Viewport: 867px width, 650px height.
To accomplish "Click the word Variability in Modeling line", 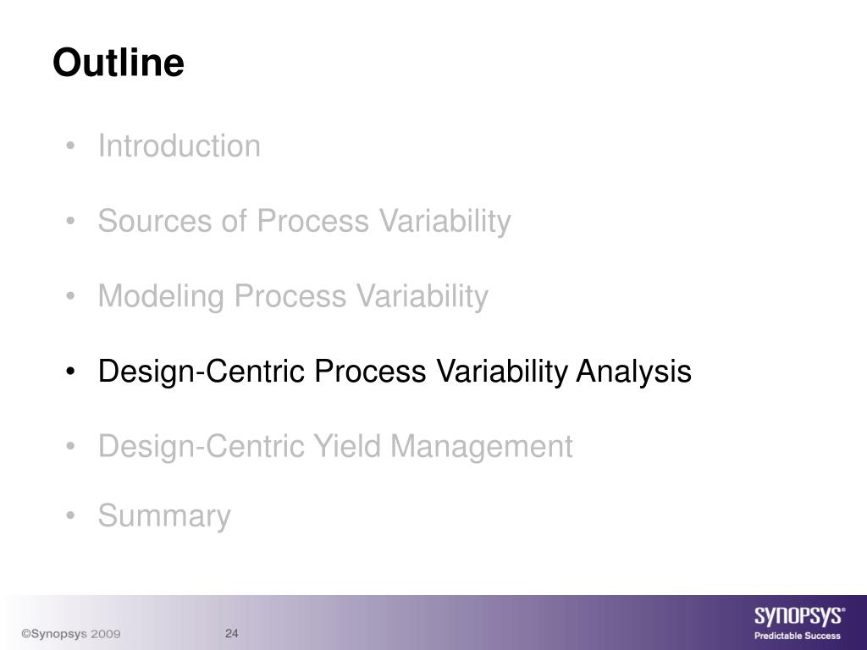I will 422,297.
